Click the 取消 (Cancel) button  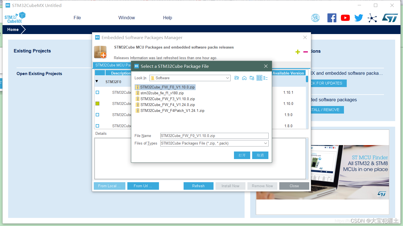pos(260,155)
